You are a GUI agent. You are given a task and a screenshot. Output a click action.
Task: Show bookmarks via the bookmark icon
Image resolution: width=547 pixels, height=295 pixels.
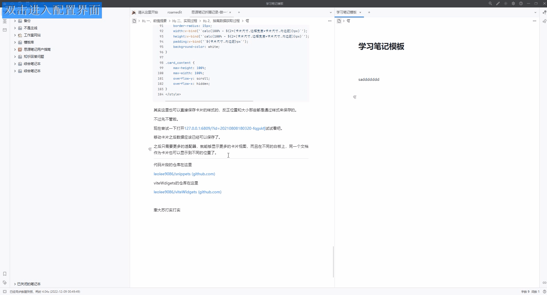(x=5, y=274)
